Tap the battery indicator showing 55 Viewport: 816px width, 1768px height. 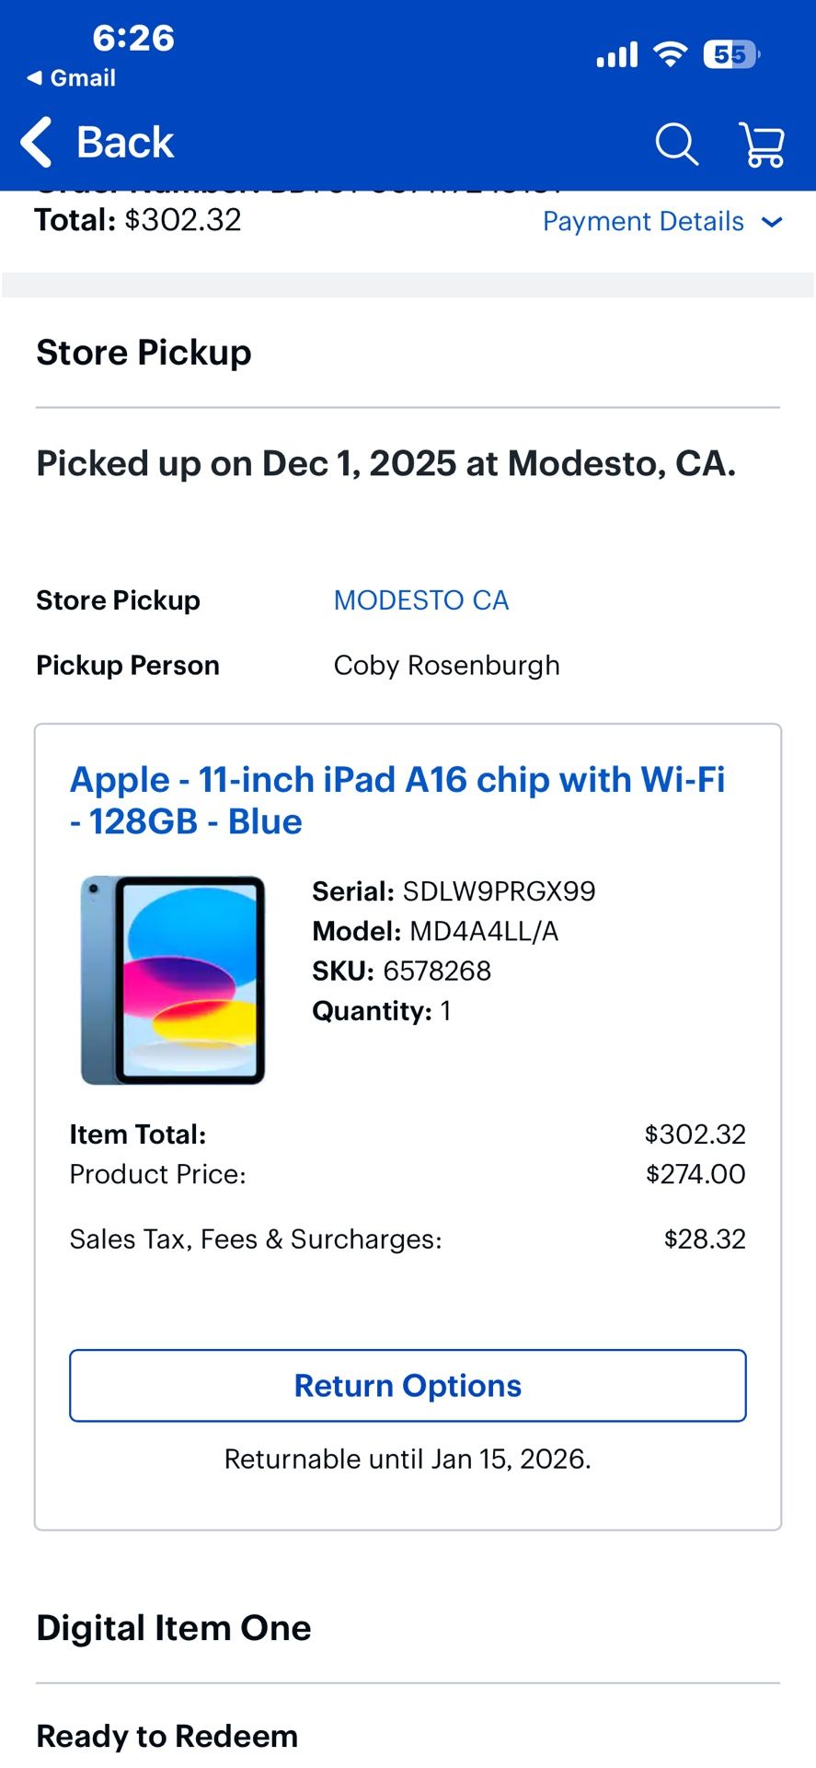tap(730, 55)
